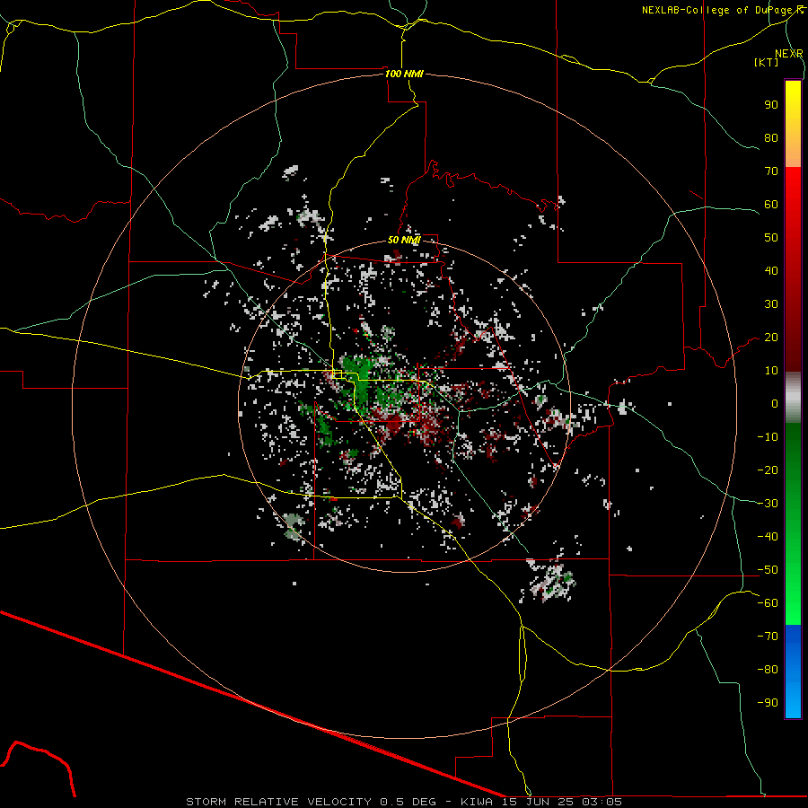Click the "100 NMI" range ring label

pos(404,74)
